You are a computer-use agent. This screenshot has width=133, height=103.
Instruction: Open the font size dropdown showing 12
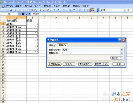[x=132, y=10]
